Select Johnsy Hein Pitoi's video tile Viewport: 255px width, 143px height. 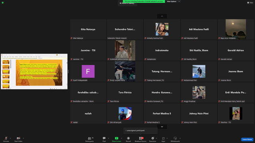[x=199, y=114]
